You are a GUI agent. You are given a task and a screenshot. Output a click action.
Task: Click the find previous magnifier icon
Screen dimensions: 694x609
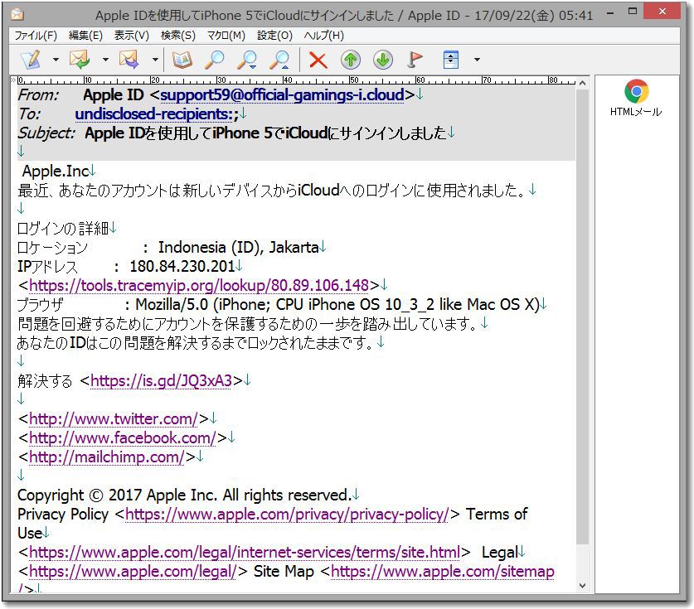coord(279,60)
